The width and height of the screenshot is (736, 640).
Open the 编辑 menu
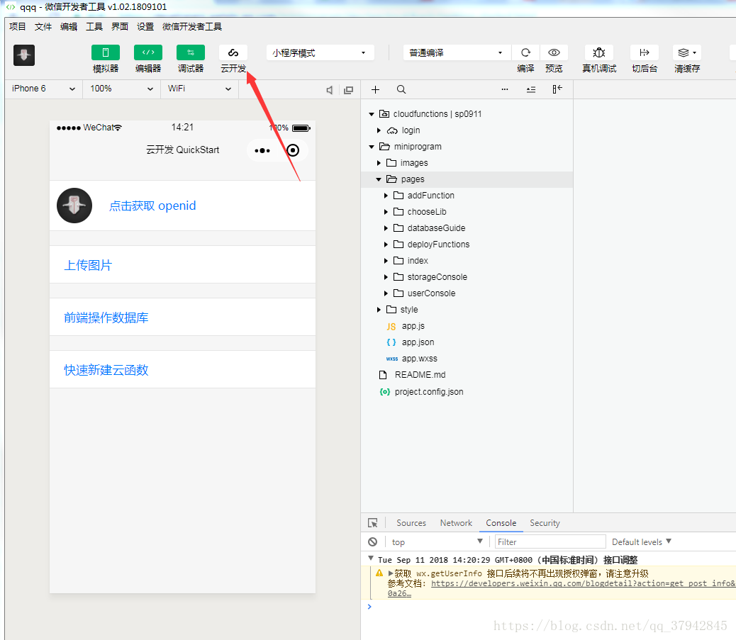(x=69, y=27)
